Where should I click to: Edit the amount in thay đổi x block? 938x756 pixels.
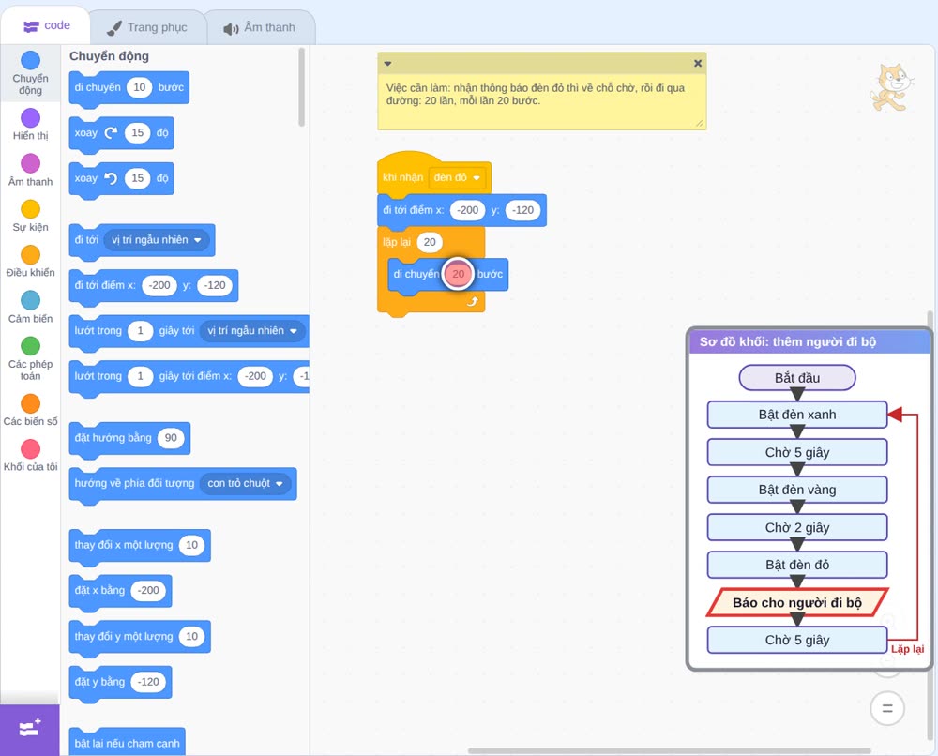[x=191, y=545]
